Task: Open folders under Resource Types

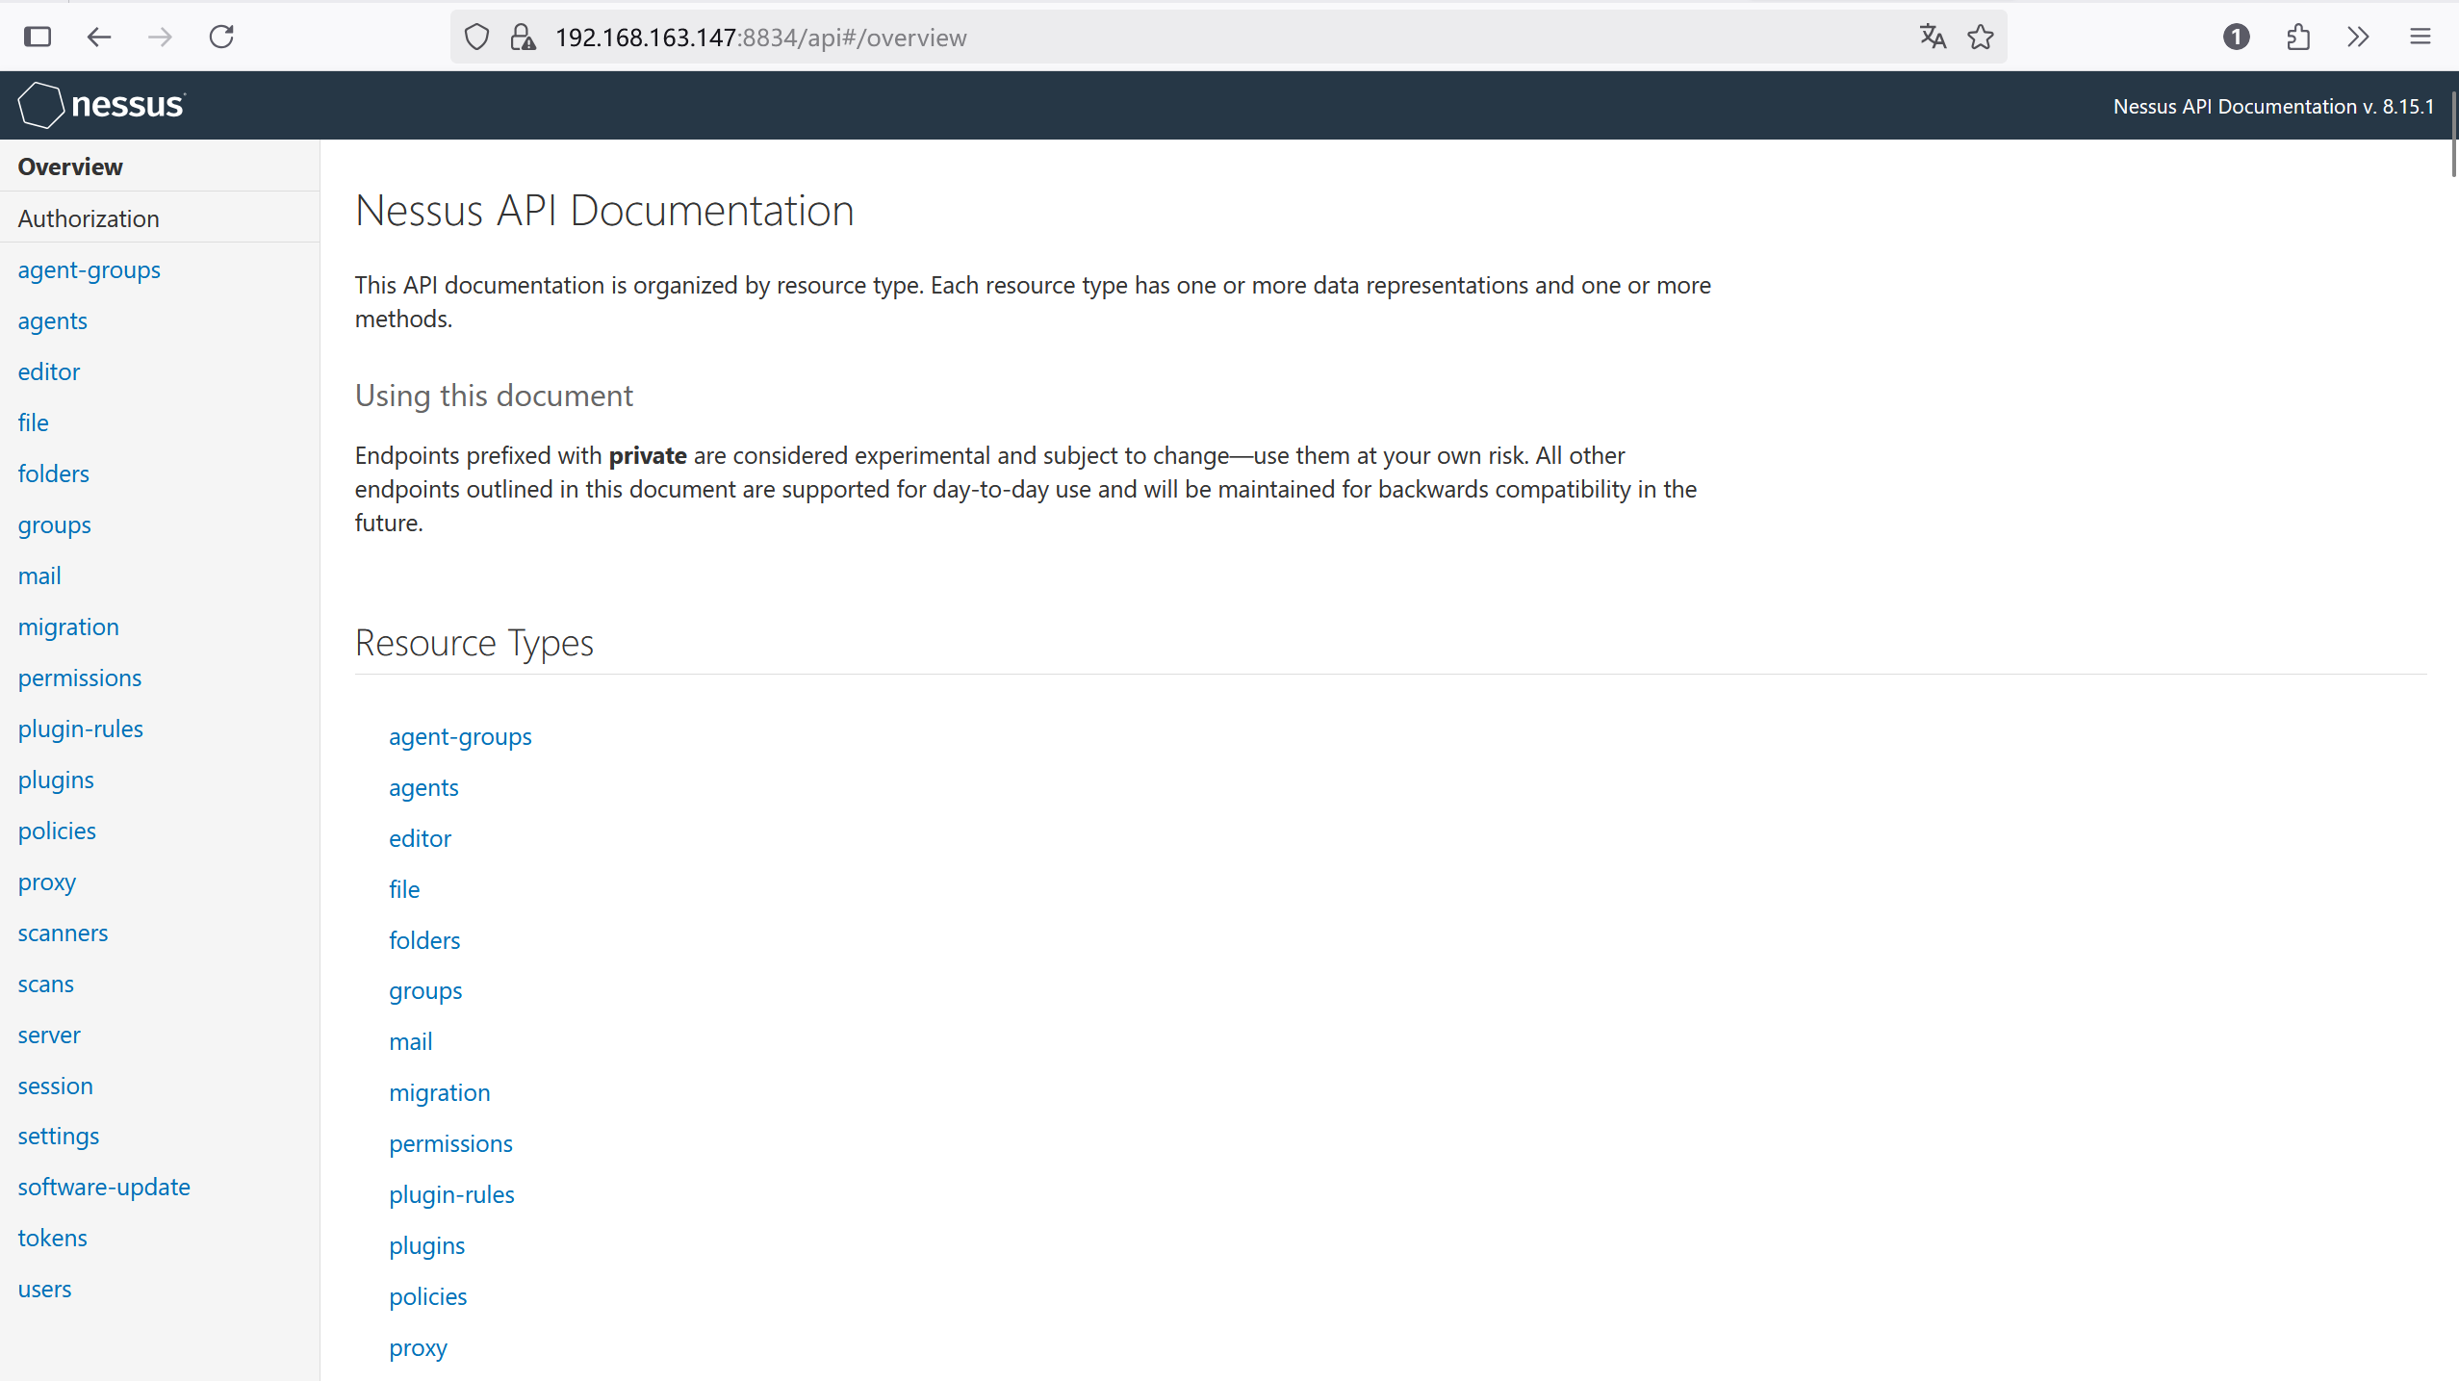Action: [425, 941]
